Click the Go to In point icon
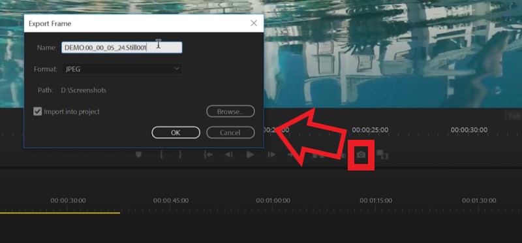The height and width of the screenshot is (243, 522). [208, 155]
